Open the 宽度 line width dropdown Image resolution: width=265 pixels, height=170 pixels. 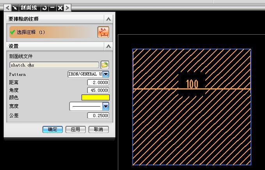click(106, 106)
